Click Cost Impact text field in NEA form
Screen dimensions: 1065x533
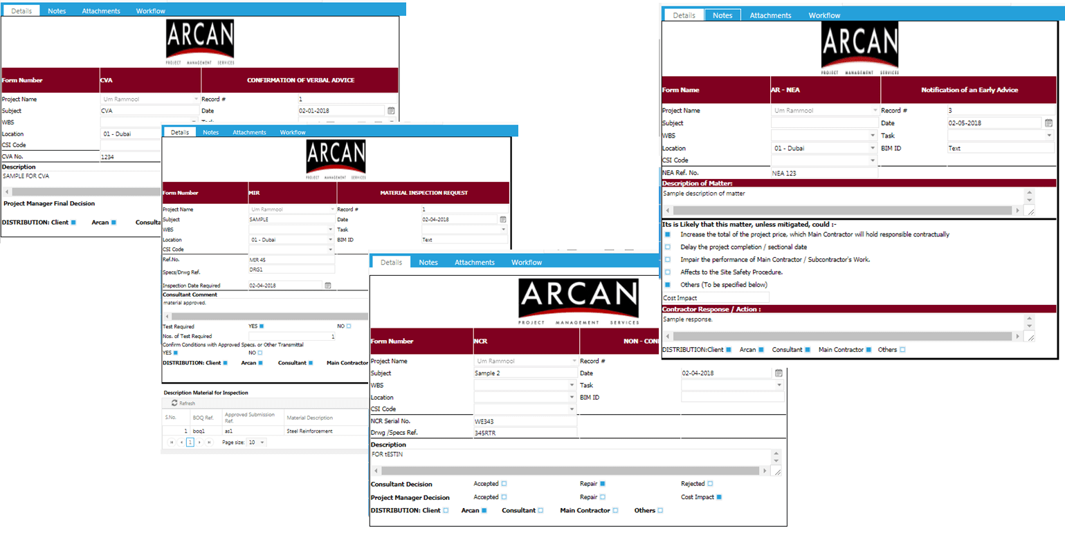coord(716,297)
